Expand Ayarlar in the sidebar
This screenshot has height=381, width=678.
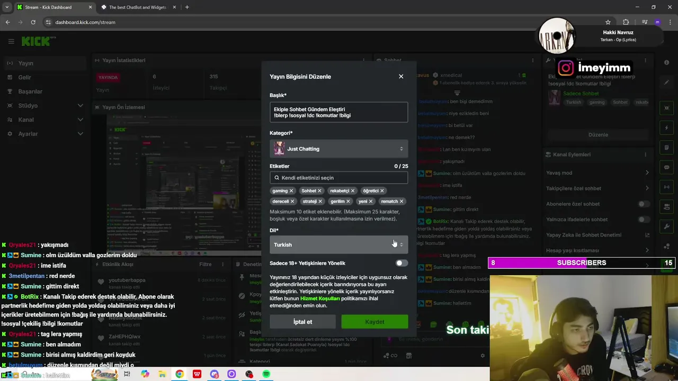tap(81, 134)
